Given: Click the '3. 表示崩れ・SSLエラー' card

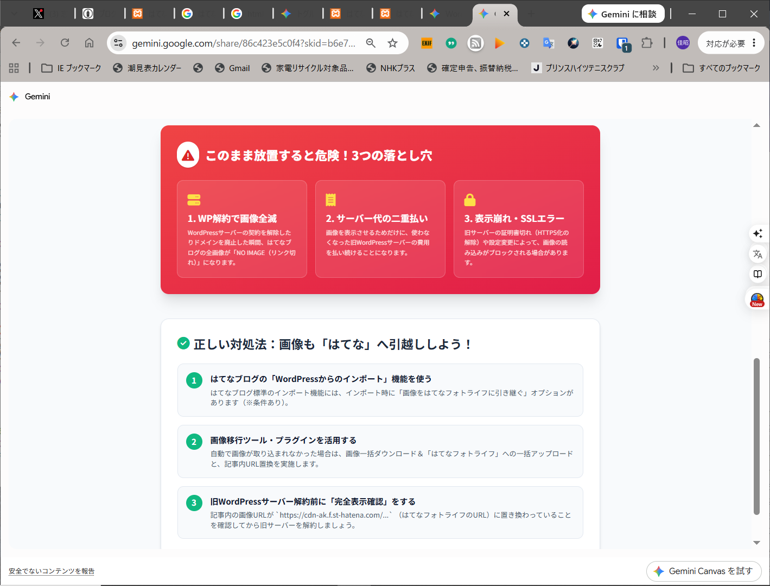Looking at the screenshot, I should pos(519,229).
